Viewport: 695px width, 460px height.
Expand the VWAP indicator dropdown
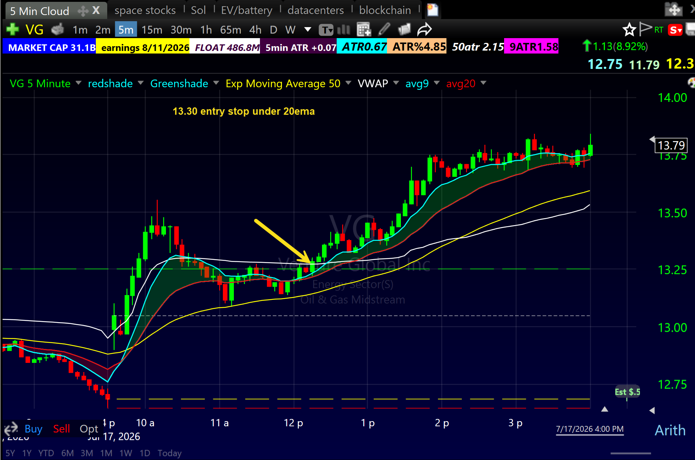[396, 83]
